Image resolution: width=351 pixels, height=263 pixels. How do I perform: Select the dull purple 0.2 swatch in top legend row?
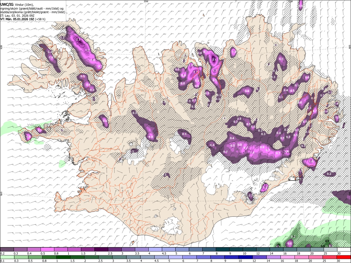pyautogui.click(x=7, y=249)
